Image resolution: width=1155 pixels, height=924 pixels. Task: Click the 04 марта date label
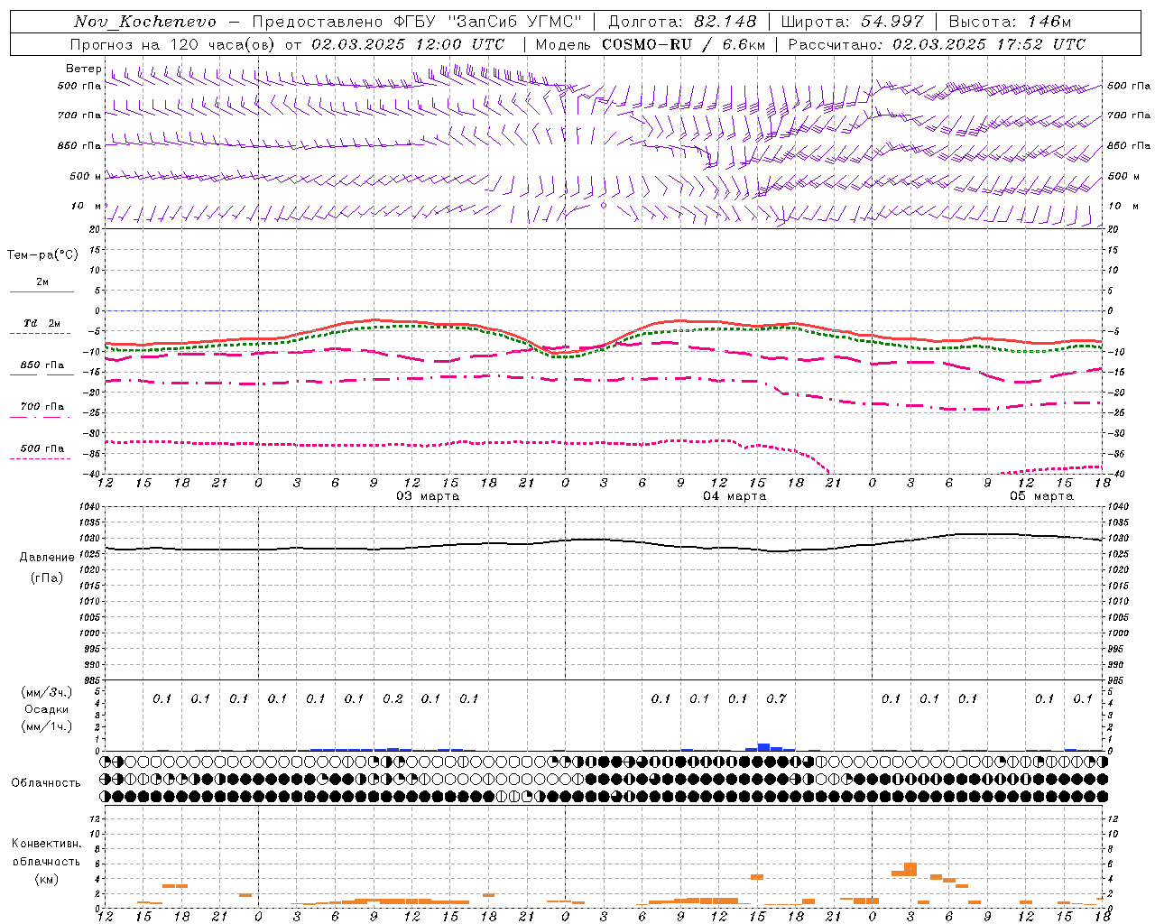tap(735, 496)
